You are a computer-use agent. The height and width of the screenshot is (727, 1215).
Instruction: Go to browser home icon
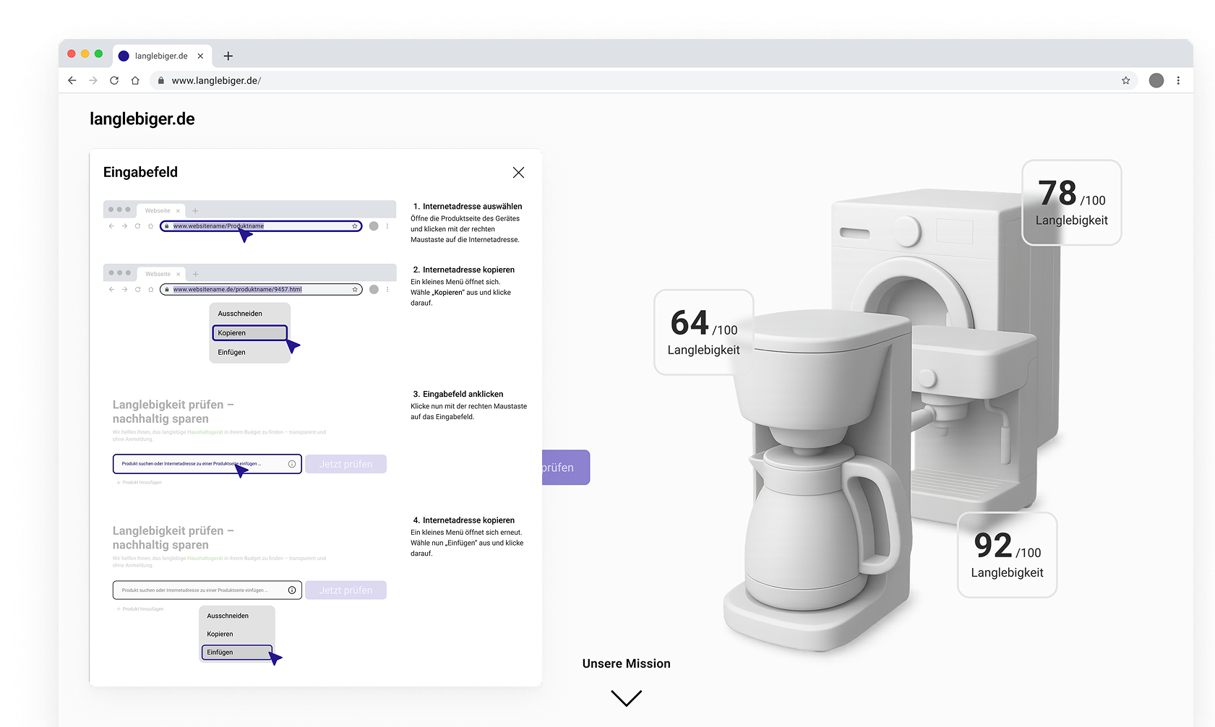pos(135,81)
